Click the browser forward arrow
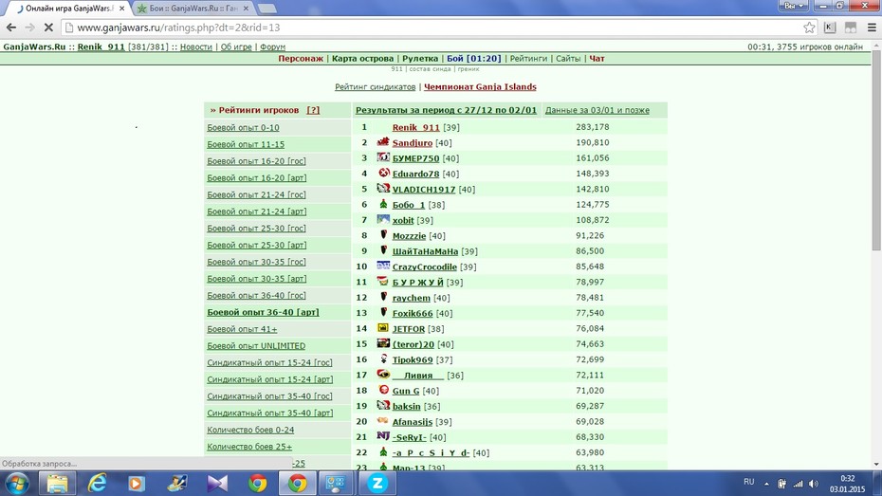 point(29,27)
